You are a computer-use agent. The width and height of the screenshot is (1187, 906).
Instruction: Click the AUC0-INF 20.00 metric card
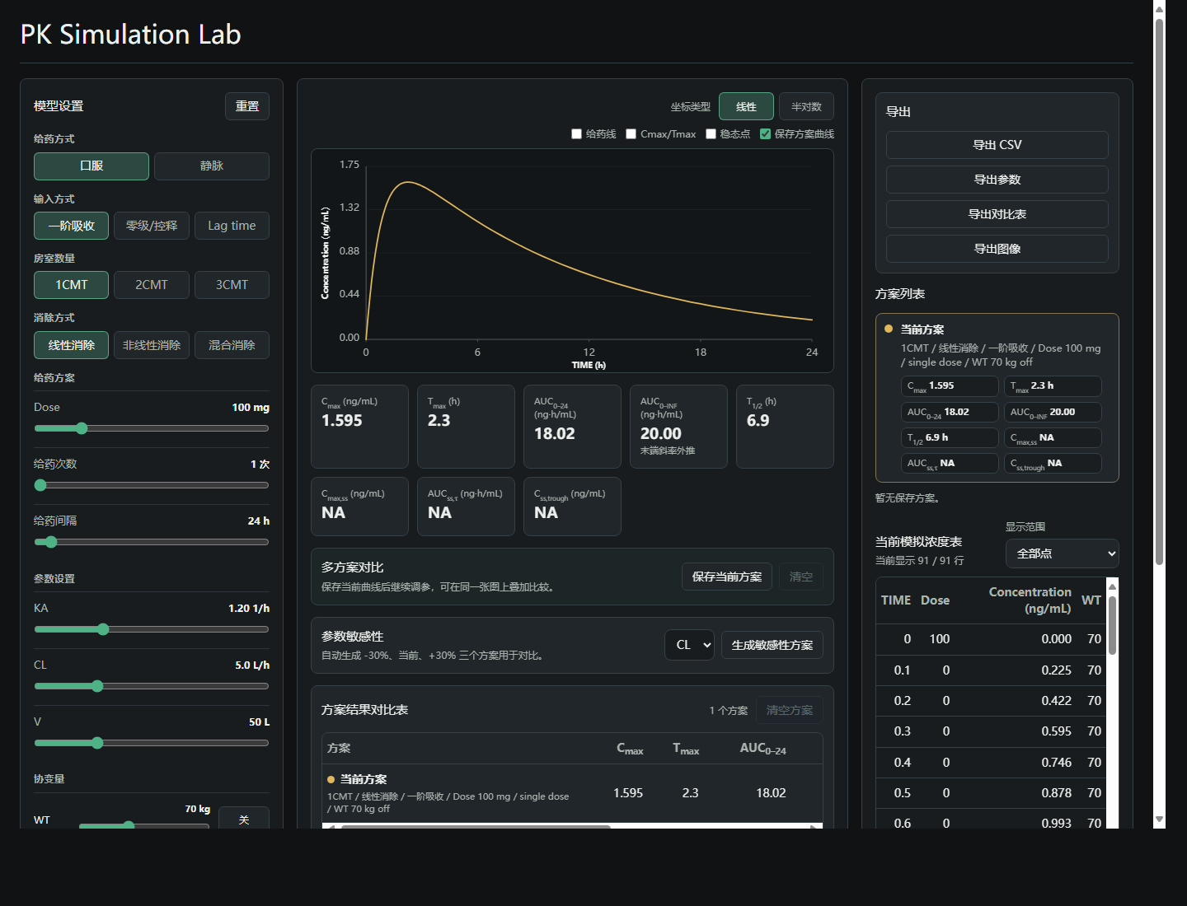click(678, 427)
